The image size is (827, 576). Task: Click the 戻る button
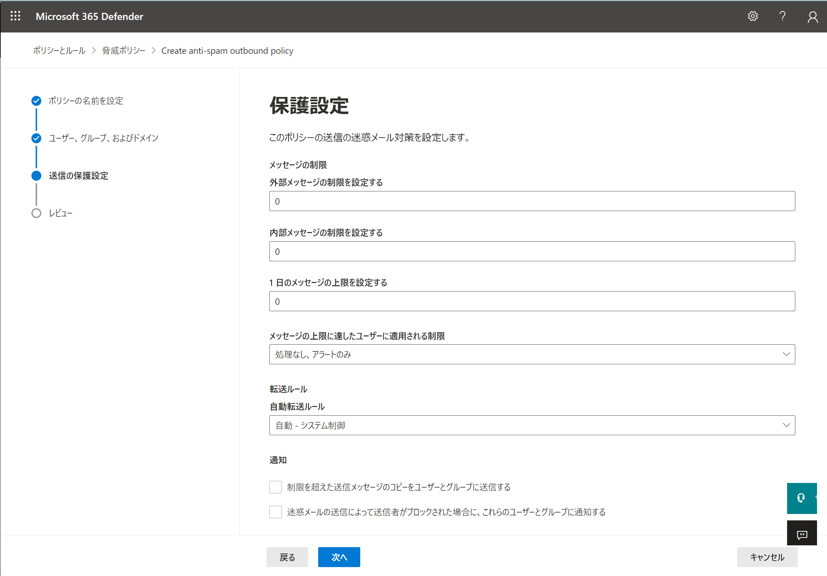(287, 557)
